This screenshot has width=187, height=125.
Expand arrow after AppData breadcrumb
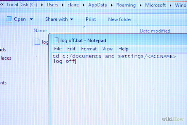(112, 5)
